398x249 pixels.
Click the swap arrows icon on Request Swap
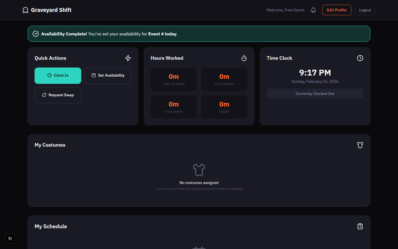pyautogui.click(x=44, y=95)
